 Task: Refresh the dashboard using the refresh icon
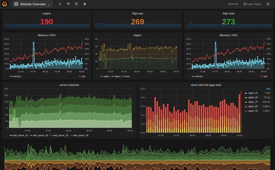pos(268,4)
